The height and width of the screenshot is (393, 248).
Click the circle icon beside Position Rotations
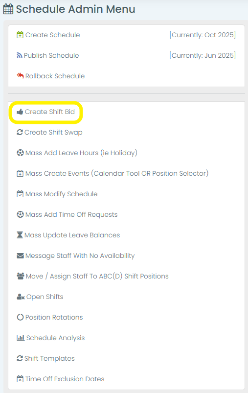click(x=20, y=317)
